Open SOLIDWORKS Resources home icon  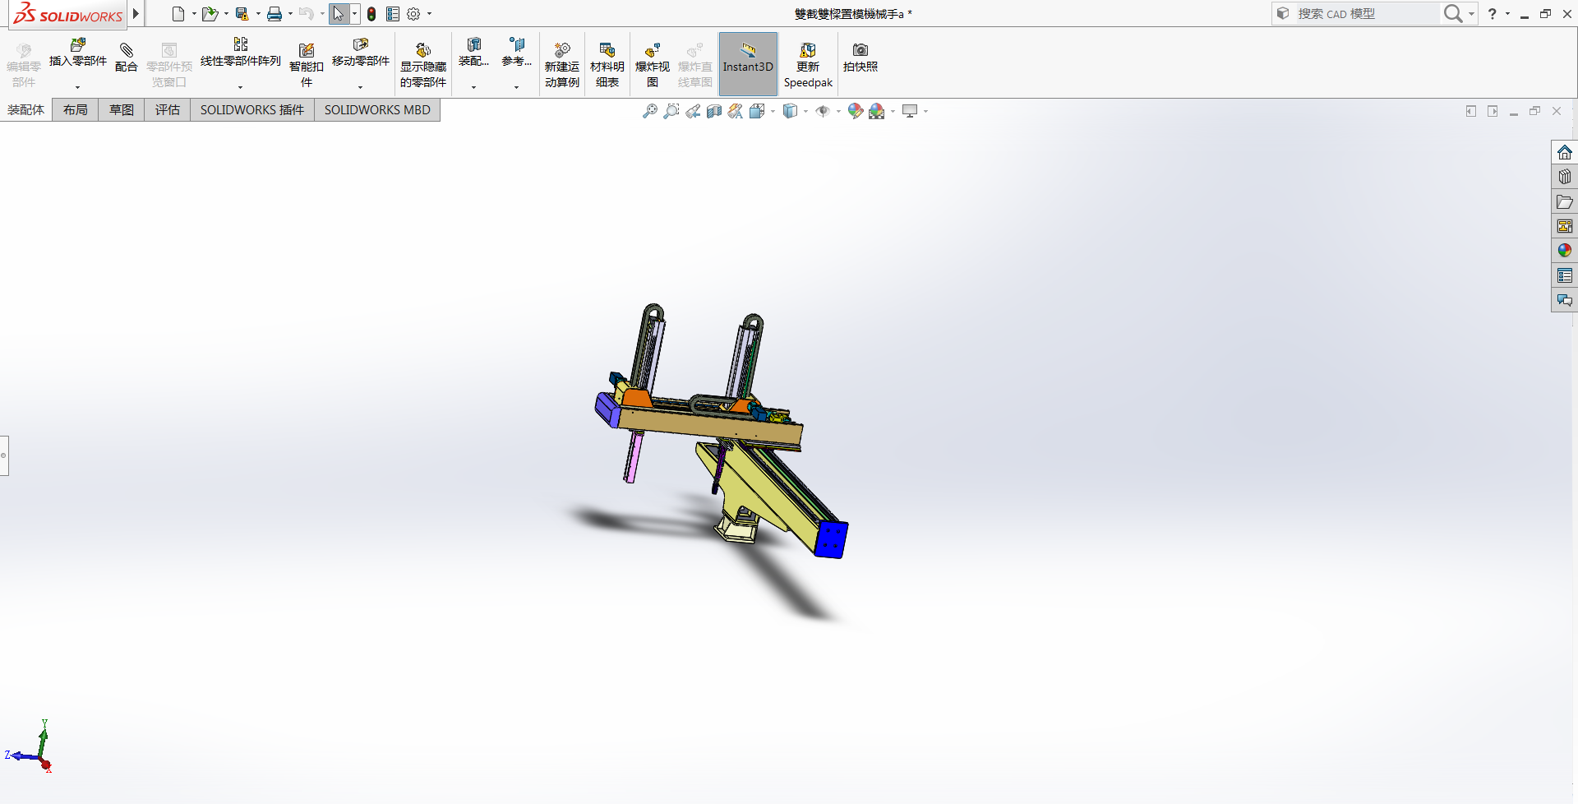[x=1564, y=152]
